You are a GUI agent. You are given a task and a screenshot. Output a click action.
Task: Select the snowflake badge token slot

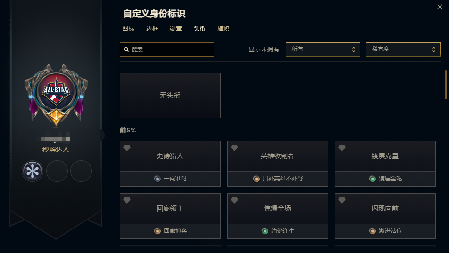coord(33,171)
